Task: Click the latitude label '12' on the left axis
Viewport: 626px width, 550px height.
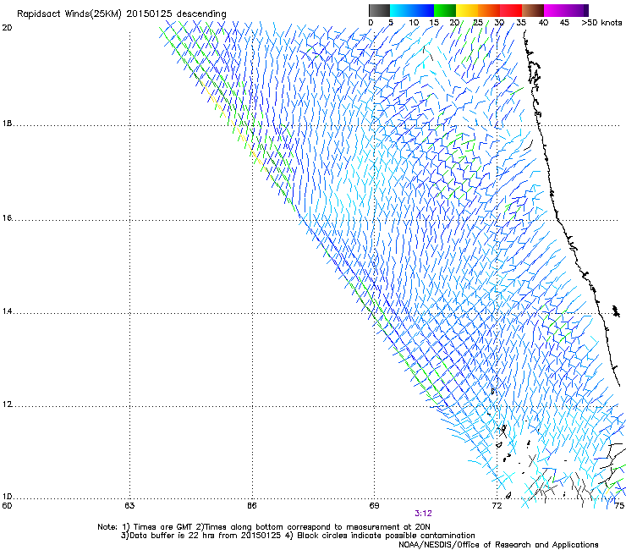Action: tap(7, 404)
